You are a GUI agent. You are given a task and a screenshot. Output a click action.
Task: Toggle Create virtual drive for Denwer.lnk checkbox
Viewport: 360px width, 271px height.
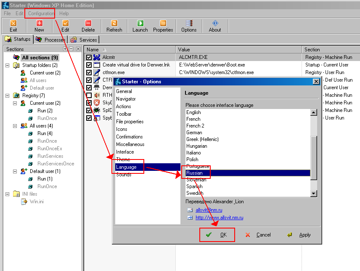tap(89, 65)
